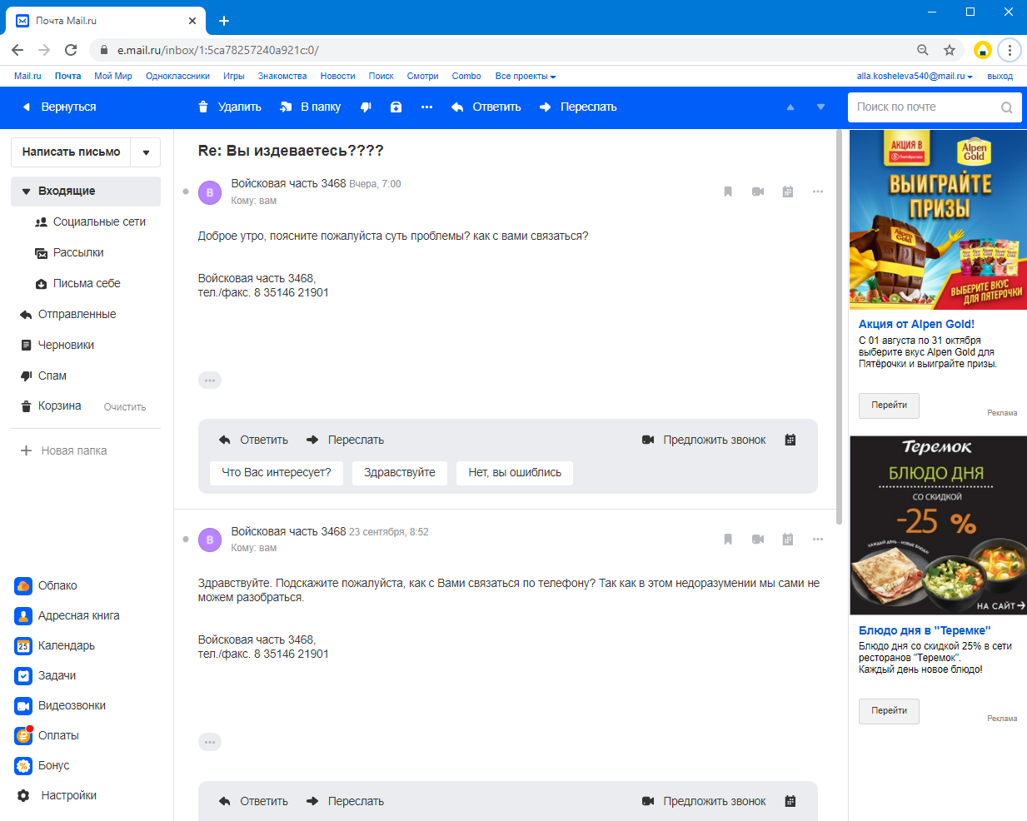Open Задачи from sidebar
1027x821 pixels.
coord(46,675)
